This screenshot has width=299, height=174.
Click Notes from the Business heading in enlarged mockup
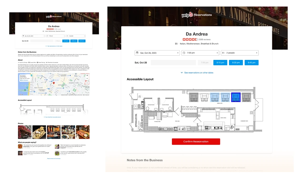tap(145, 160)
